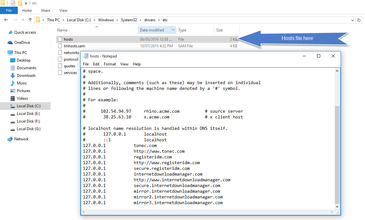Select the protocol file icon

pos(60,59)
